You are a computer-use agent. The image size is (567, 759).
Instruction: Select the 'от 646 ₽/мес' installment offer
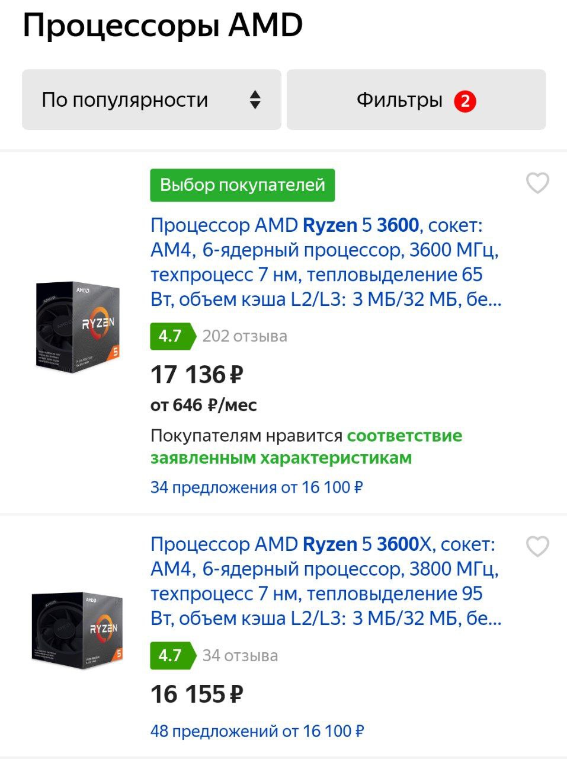tap(203, 406)
